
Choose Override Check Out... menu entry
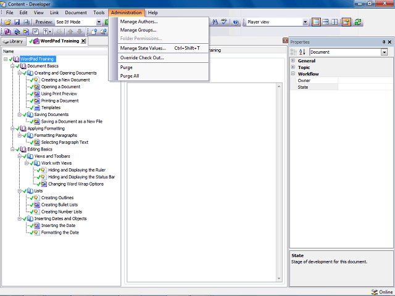tap(163, 57)
